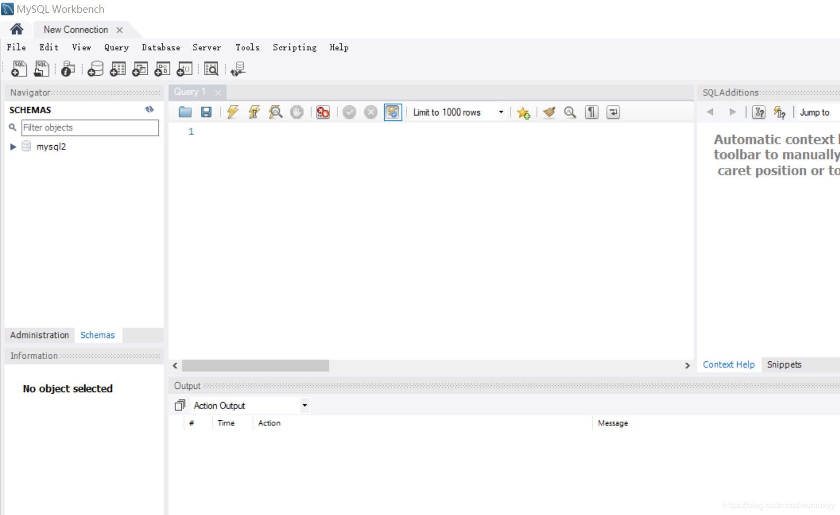The height and width of the screenshot is (515, 840).
Task: Beautify the SQL with the broom icon
Action: [x=549, y=112]
